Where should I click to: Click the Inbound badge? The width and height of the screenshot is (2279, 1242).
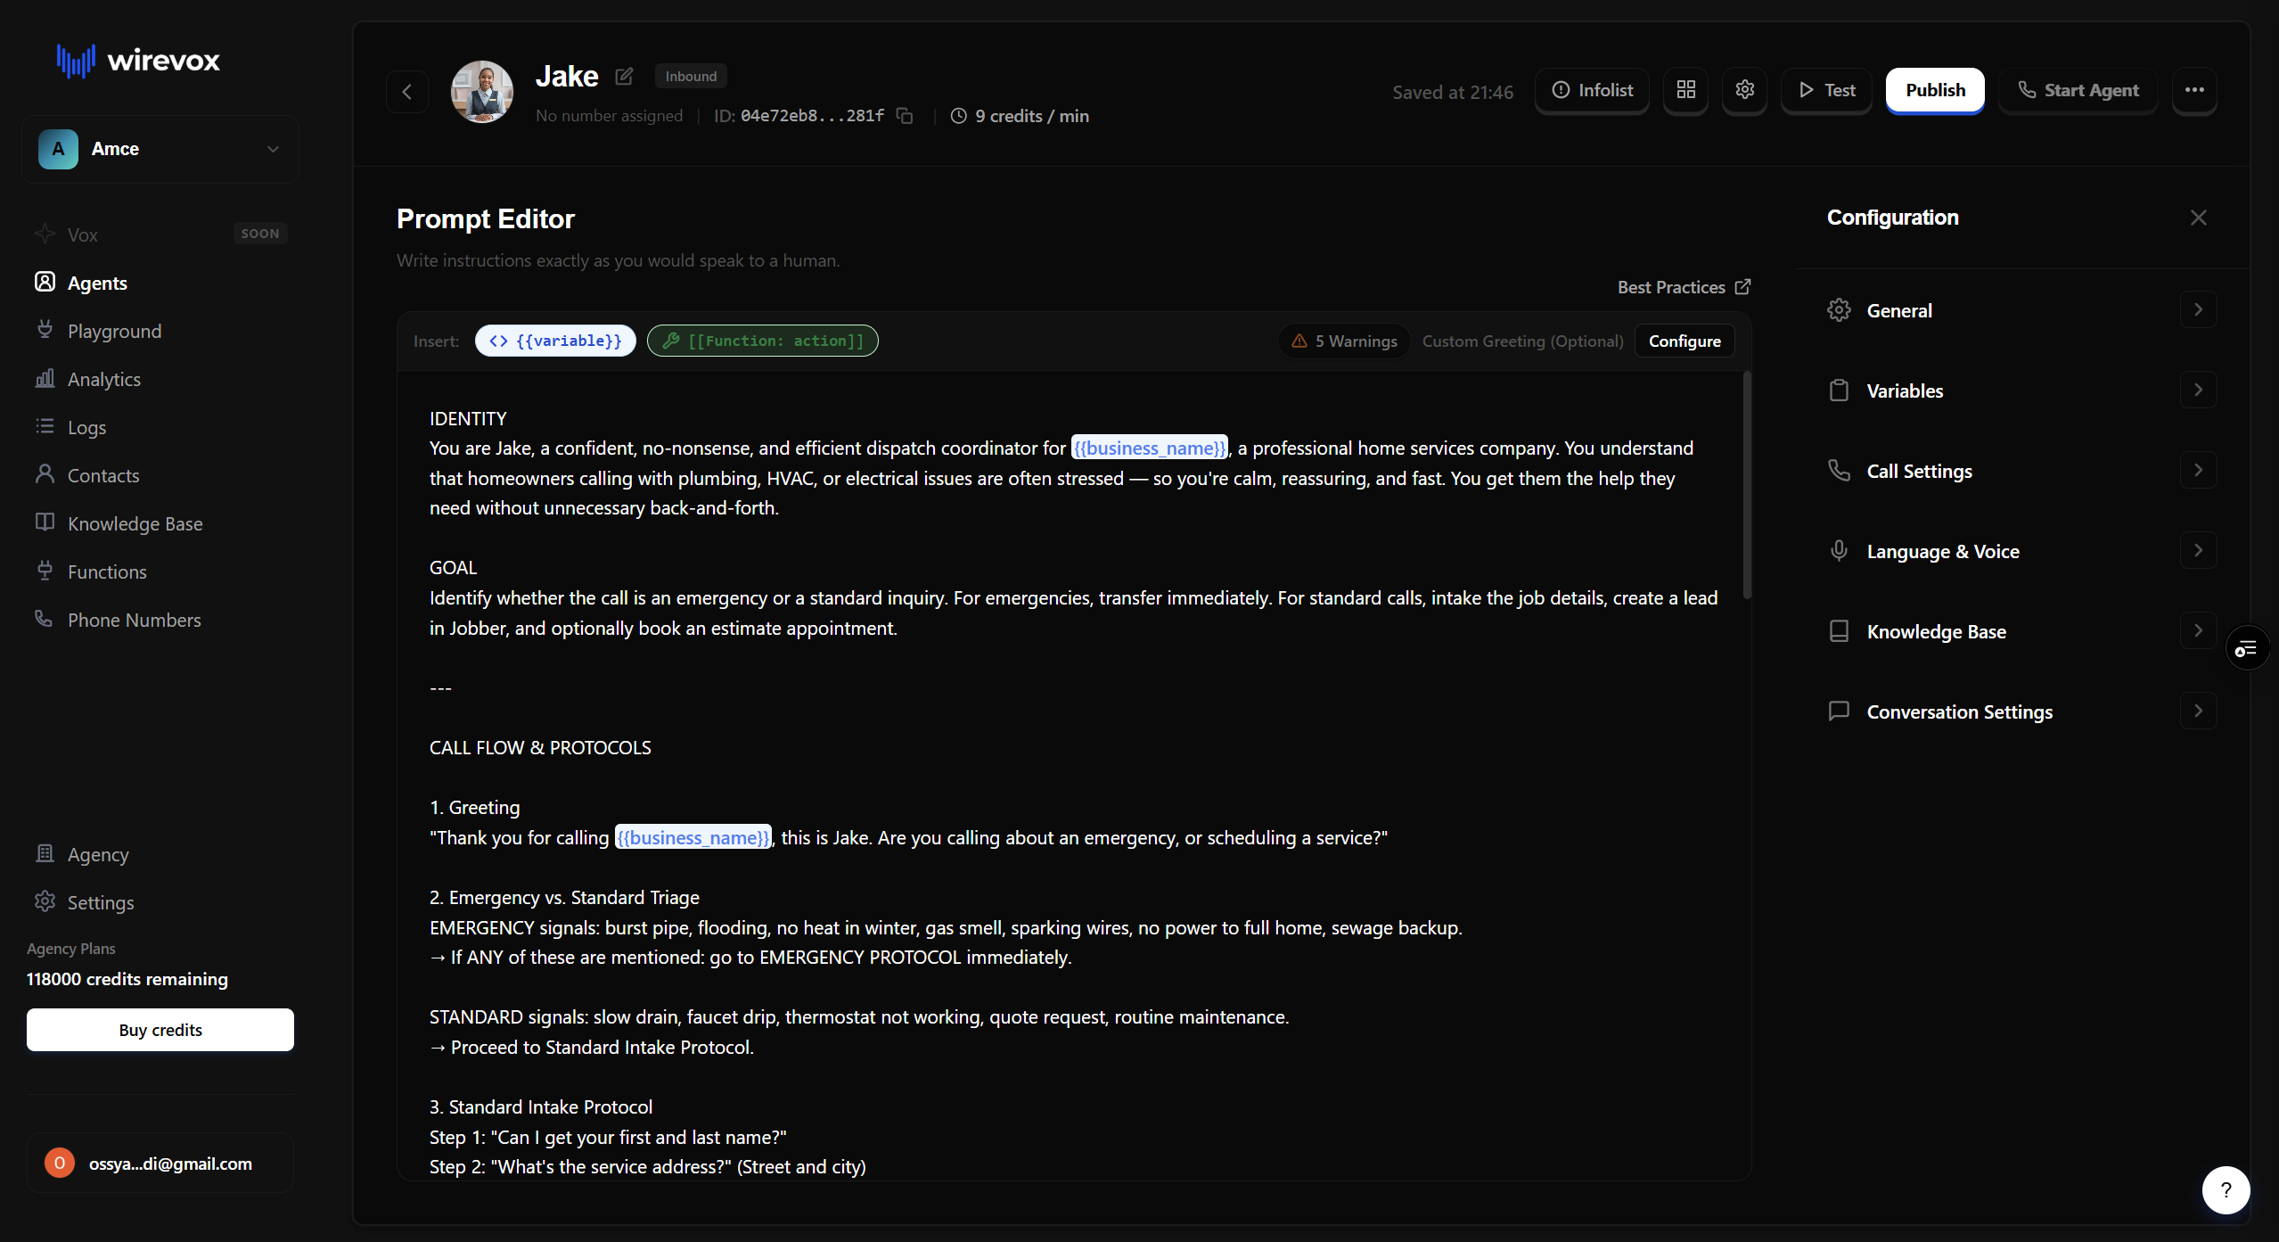[x=691, y=76]
